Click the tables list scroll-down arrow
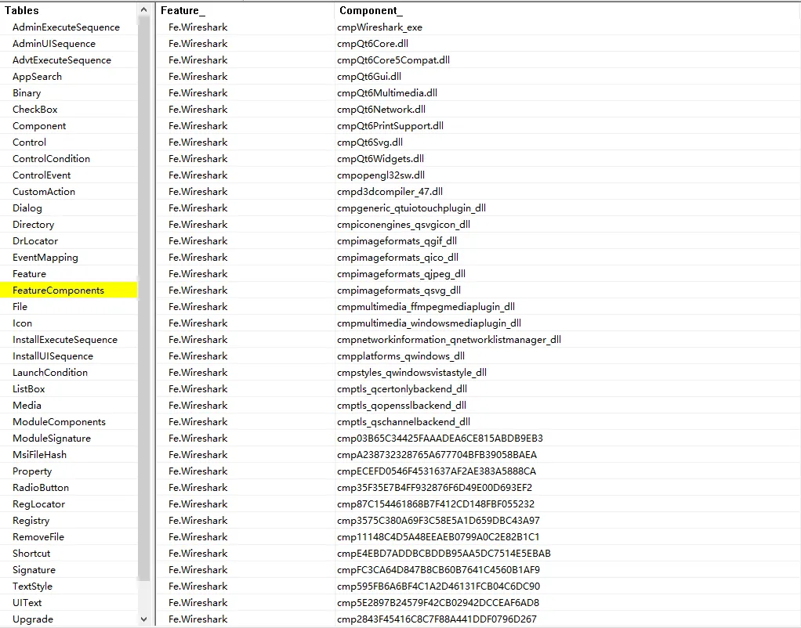 pyautogui.click(x=143, y=619)
